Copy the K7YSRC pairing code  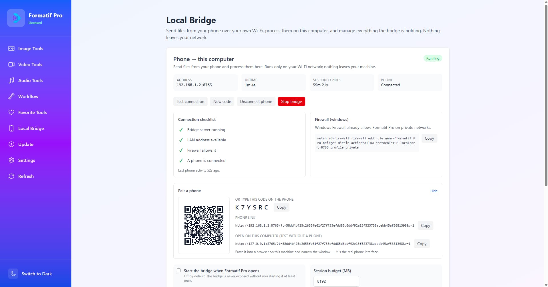pos(282,207)
